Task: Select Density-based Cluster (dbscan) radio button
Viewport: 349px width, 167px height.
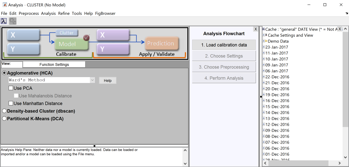Action: tap(5, 111)
